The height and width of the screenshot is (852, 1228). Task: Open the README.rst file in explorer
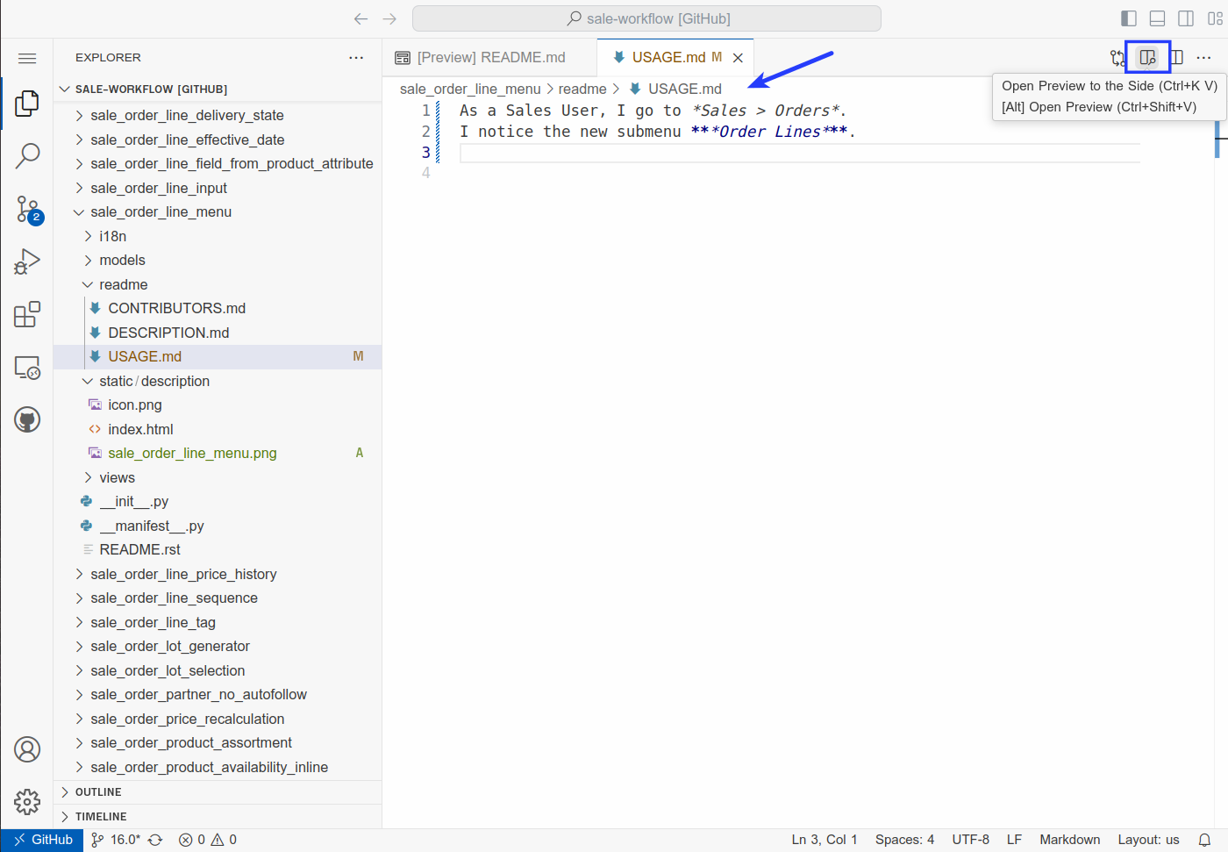click(x=139, y=550)
